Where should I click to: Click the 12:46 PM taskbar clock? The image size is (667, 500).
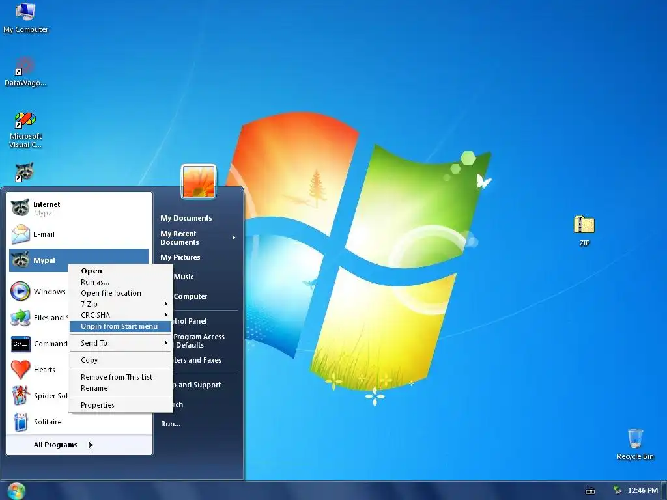[643, 490]
